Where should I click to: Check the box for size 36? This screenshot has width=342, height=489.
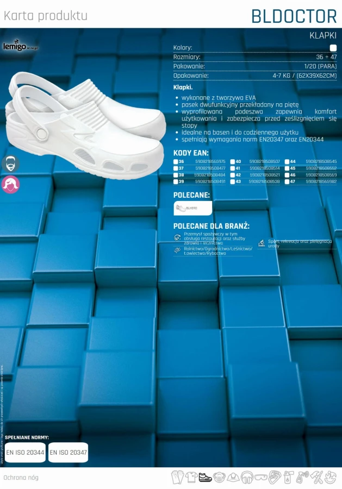pyautogui.click(x=176, y=161)
